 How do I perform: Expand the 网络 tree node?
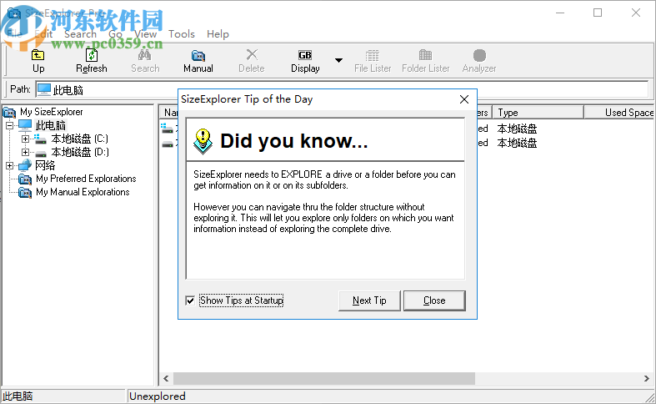point(10,165)
